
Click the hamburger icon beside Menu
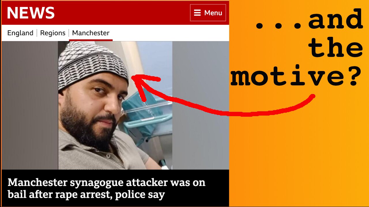[197, 13]
